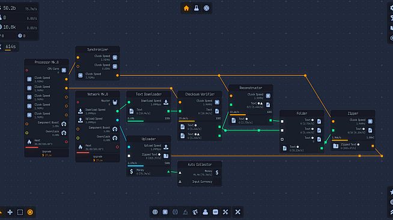Click Synchronizer's output Clock Speed chip icon

coord(80,75)
